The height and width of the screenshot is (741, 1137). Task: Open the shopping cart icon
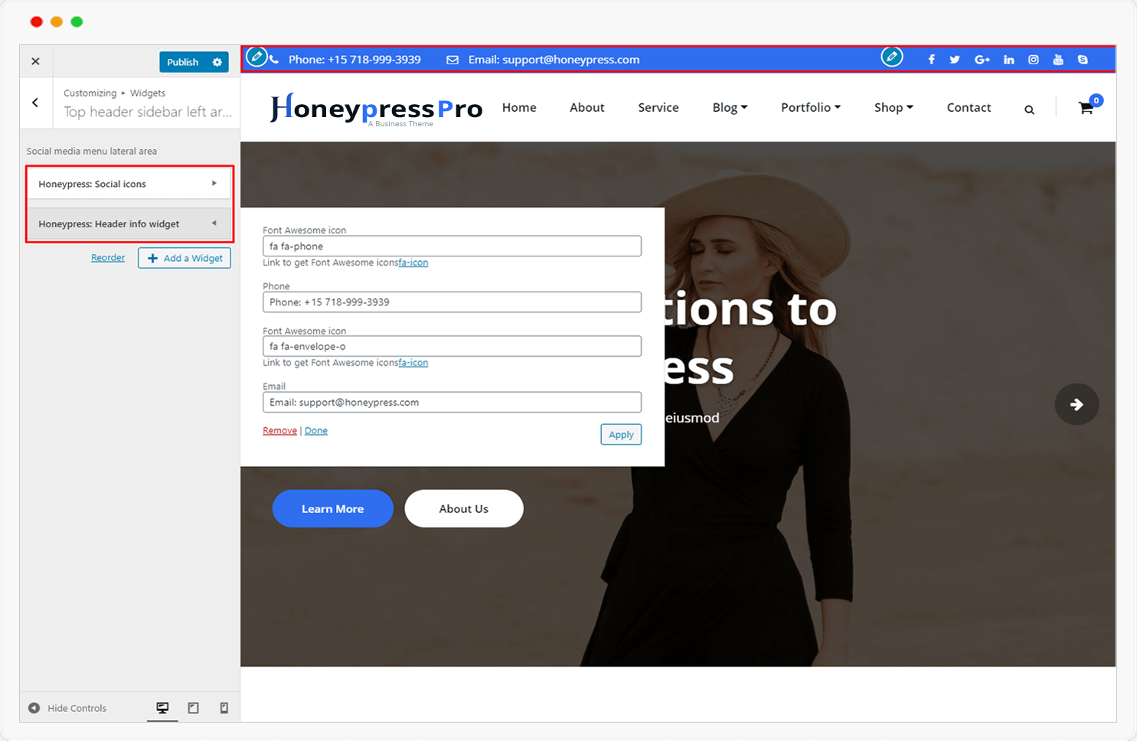(x=1086, y=108)
